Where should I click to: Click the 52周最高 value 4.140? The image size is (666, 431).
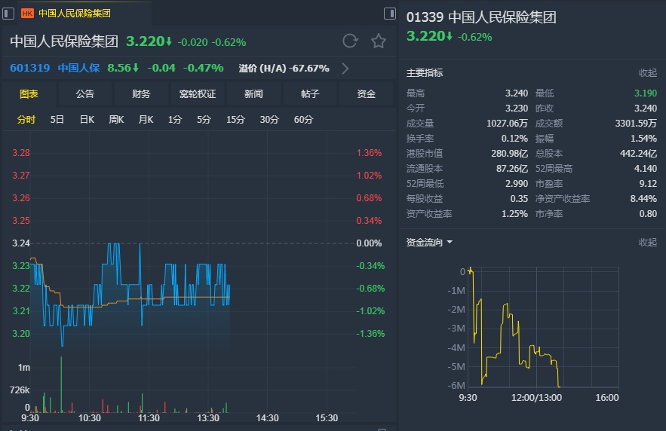(x=646, y=169)
